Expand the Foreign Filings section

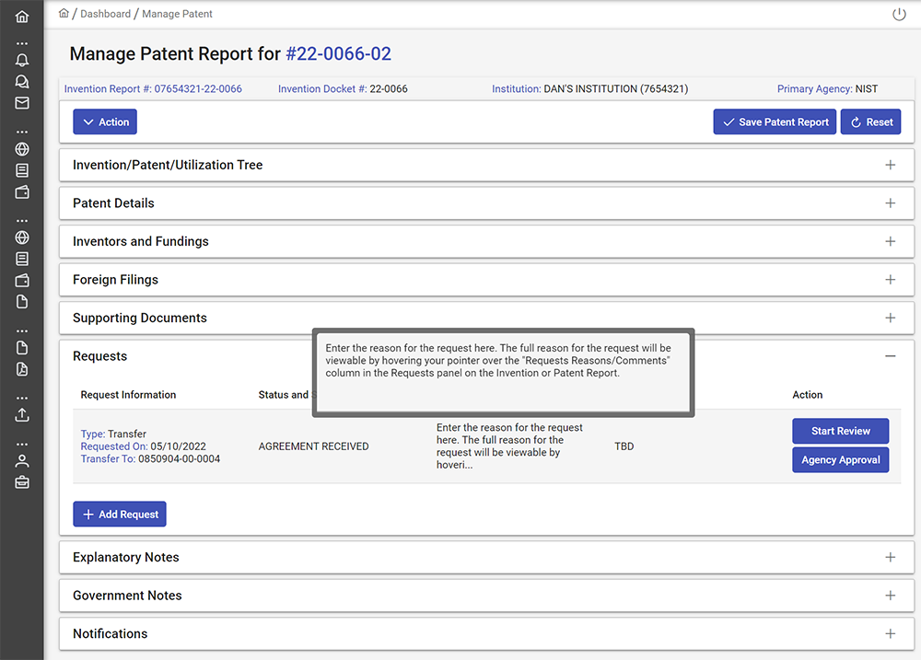(x=890, y=280)
